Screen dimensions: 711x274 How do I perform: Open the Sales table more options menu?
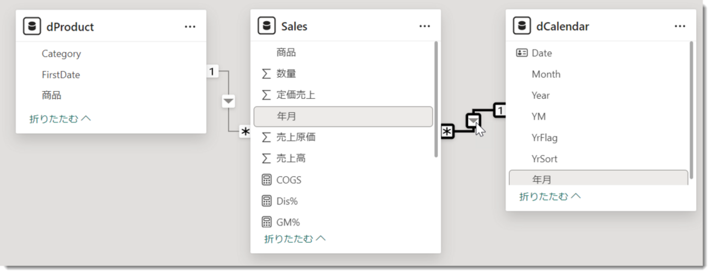point(424,26)
